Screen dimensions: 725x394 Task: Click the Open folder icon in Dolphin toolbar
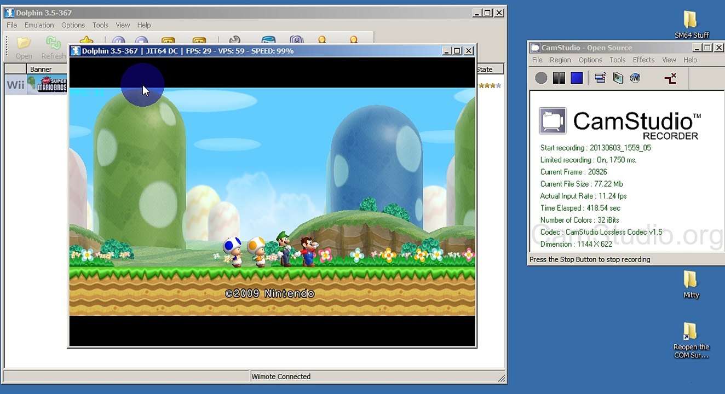click(24, 43)
